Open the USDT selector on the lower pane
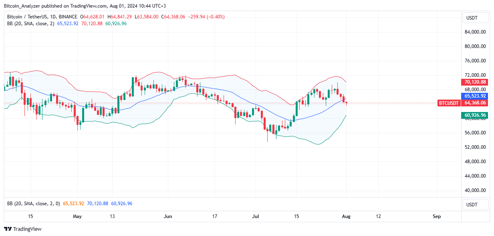 (475, 204)
